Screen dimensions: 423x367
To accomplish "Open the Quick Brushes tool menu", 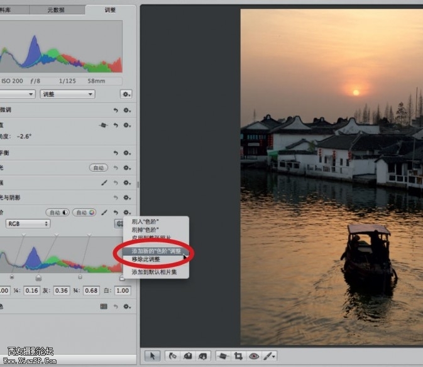I will coord(269,356).
